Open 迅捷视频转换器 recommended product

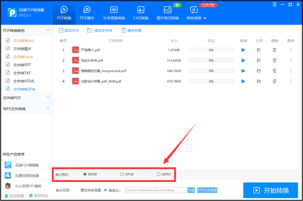(27, 175)
